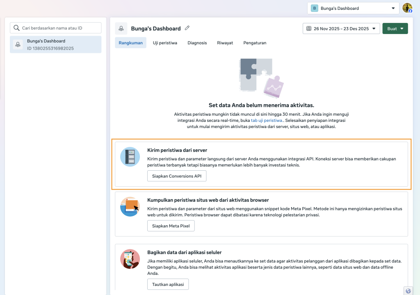
Task: Switch to the Uji peristiwa tab
Action: click(165, 43)
